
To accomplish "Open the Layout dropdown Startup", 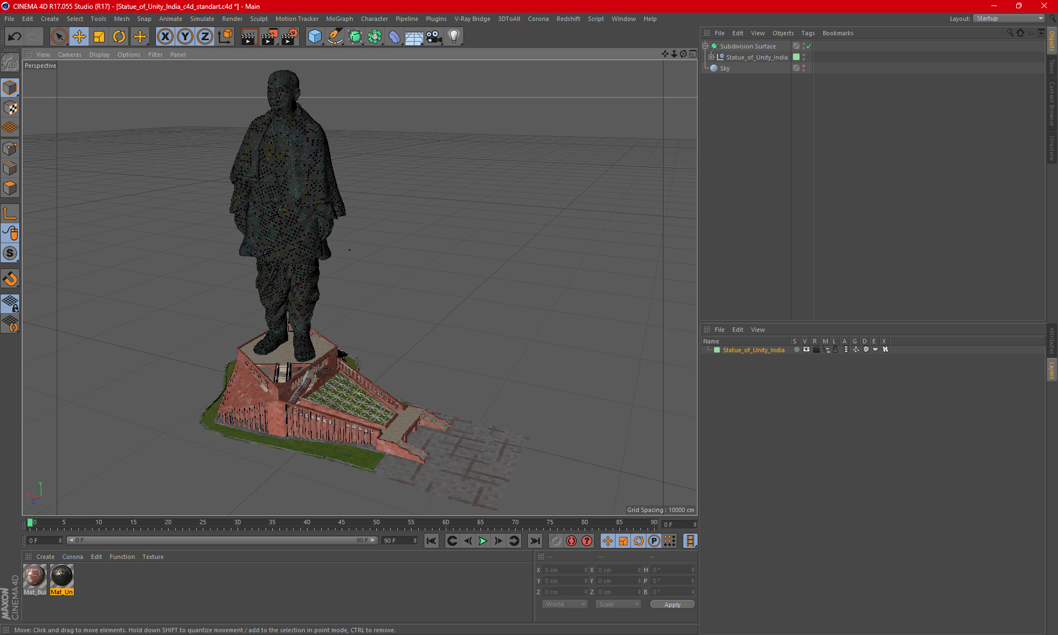I will 1009,18.
